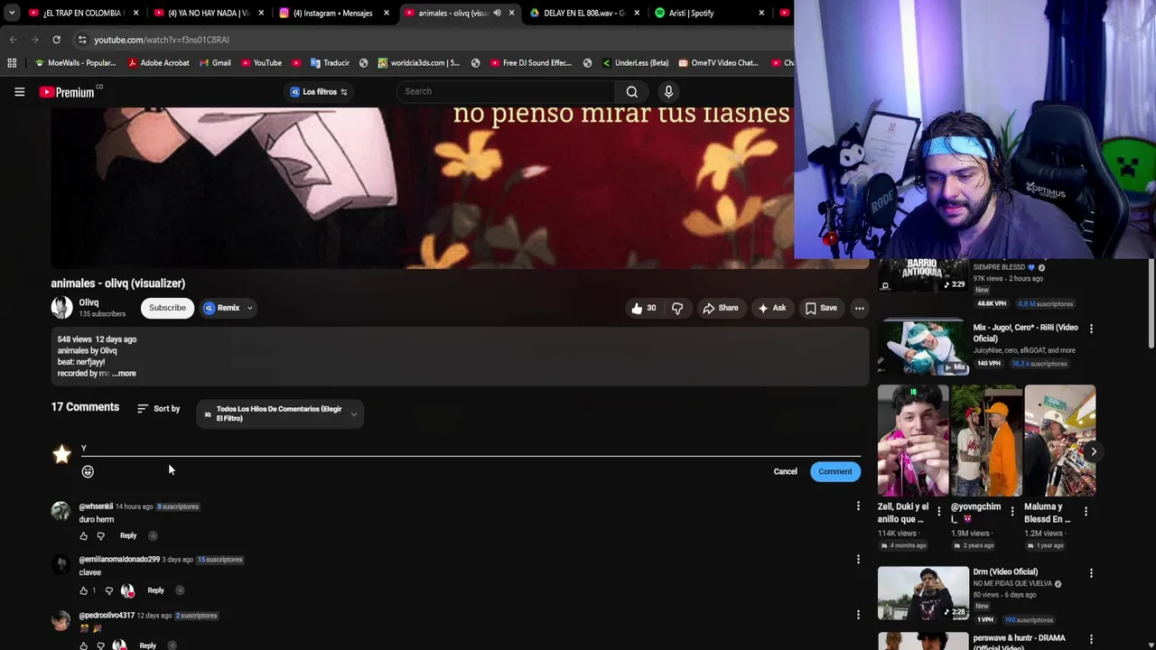Open the Traducir bookmark

[330, 63]
